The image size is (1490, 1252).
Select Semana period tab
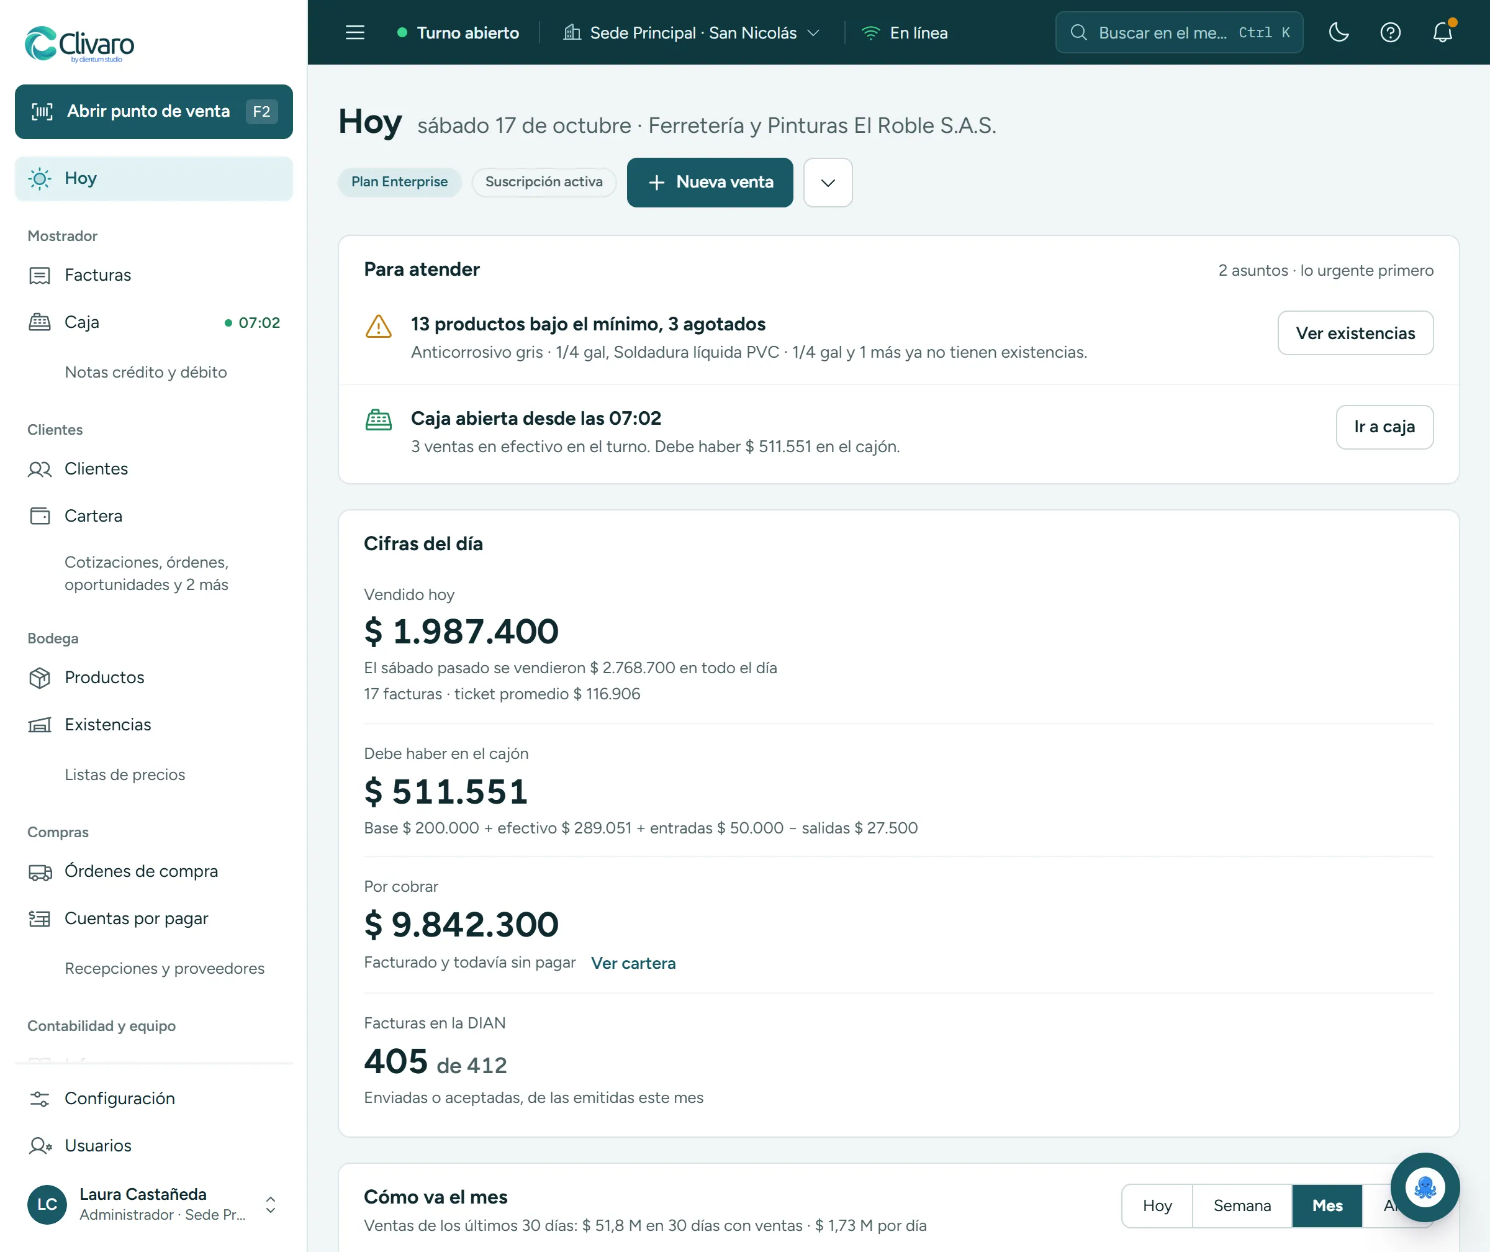tap(1242, 1206)
